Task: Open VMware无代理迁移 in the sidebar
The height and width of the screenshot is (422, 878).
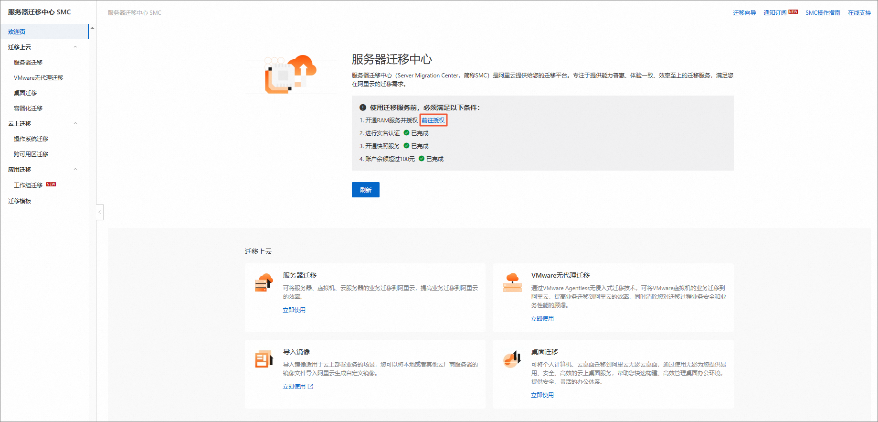Action: pos(39,77)
